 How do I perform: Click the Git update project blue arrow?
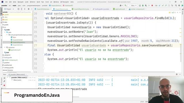160,5
